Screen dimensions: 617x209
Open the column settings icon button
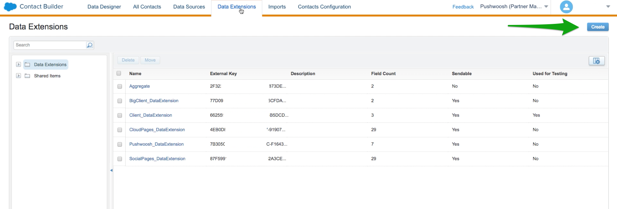596,61
